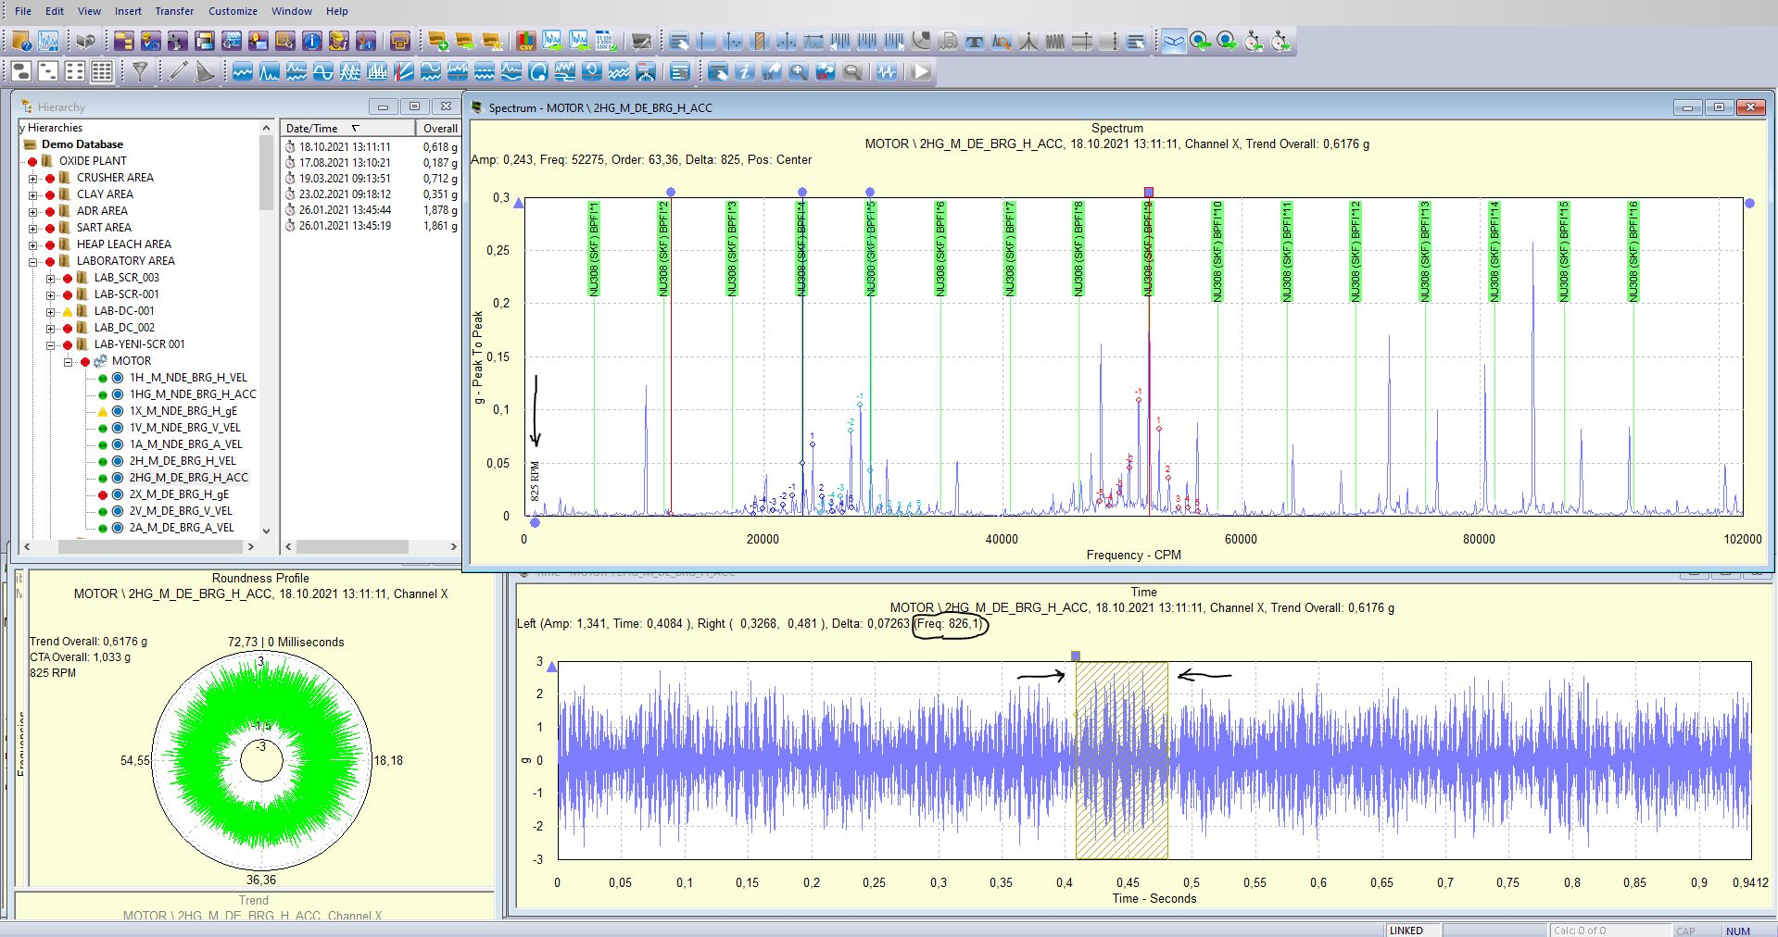Click the play arrow toolbar button
Image resolution: width=1778 pixels, height=937 pixels.
click(920, 71)
